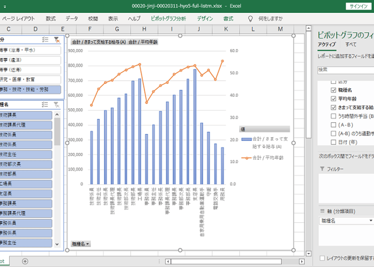Check the 日付 (年) field checkbox
374x267 pixels.
[x=334, y=142]
